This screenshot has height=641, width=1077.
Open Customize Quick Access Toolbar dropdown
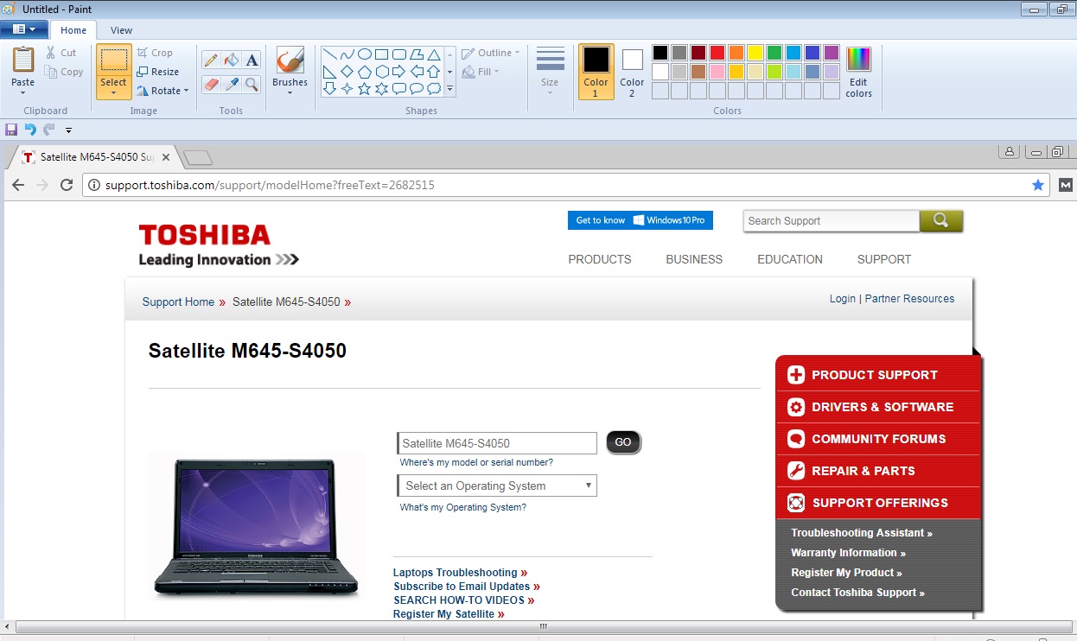click(x=68, y=130)
